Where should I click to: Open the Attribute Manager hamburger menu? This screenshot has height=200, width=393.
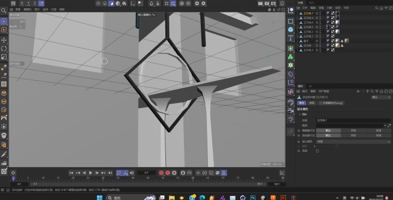pos(299,92)
